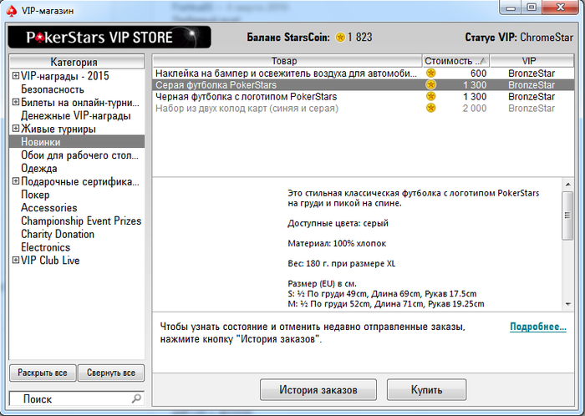Click the description scrollbar thumb
The width and height of the screenshot is (585, 416).
(567, 216)
